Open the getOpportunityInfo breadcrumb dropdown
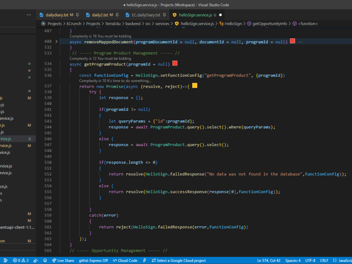Viewport: 352px width, 264px height. [270, 24]
